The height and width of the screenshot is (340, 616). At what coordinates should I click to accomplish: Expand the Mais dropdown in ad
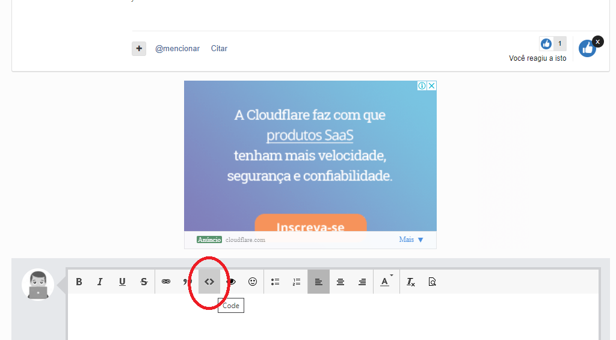pos(411,240)
